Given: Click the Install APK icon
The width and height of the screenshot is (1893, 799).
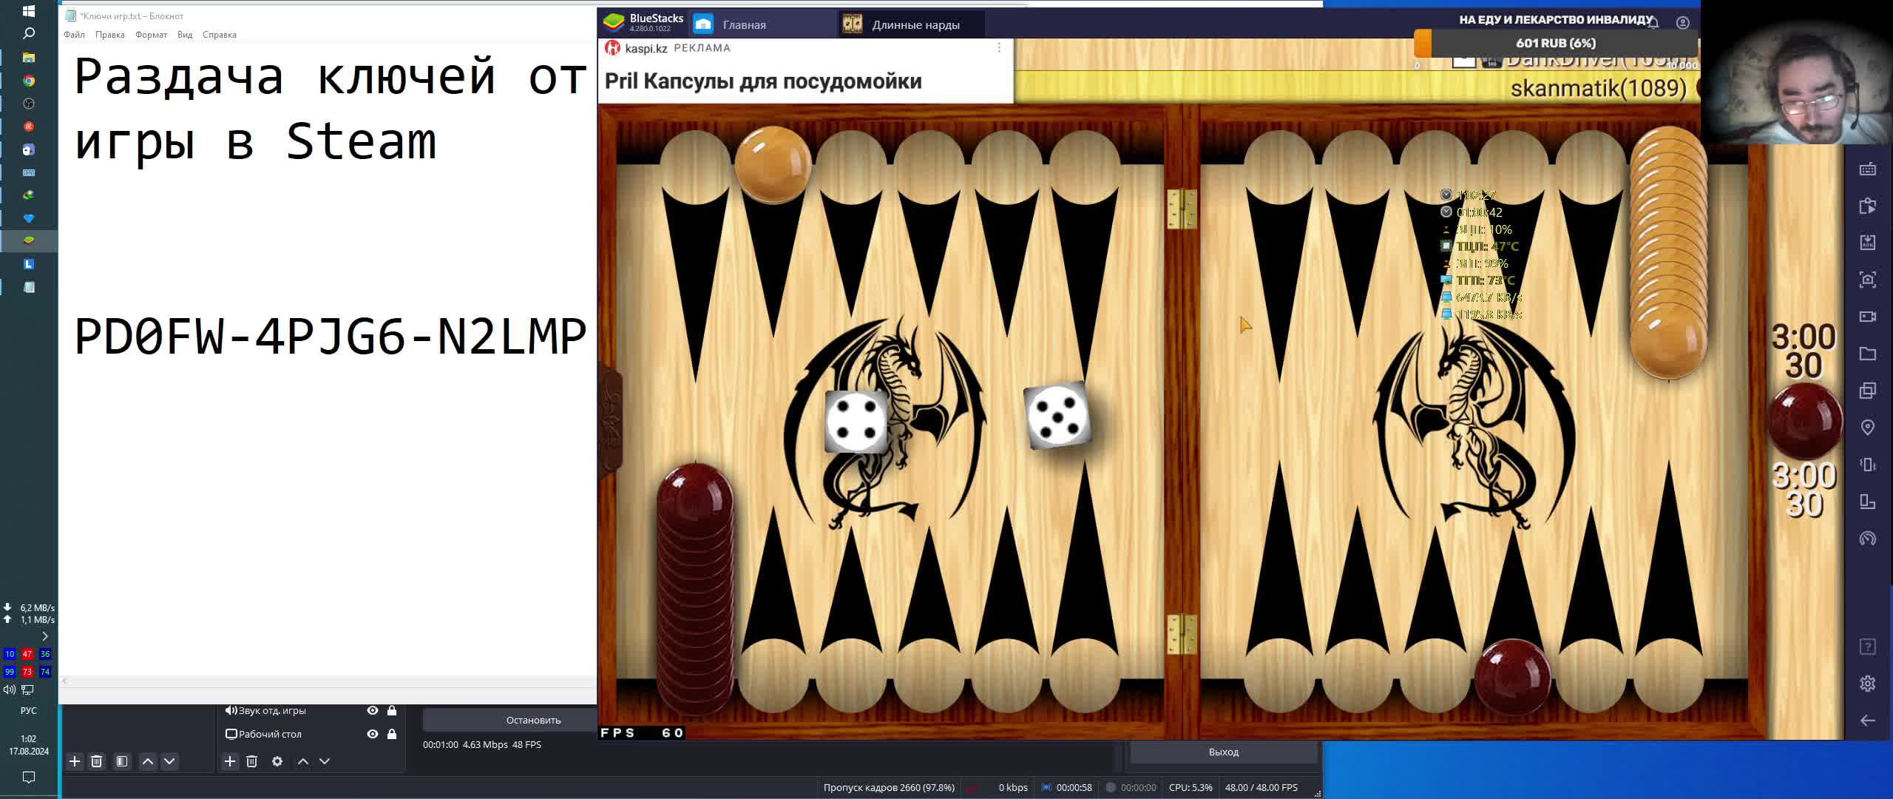Looking at the screenshot, I should 1867,243.
